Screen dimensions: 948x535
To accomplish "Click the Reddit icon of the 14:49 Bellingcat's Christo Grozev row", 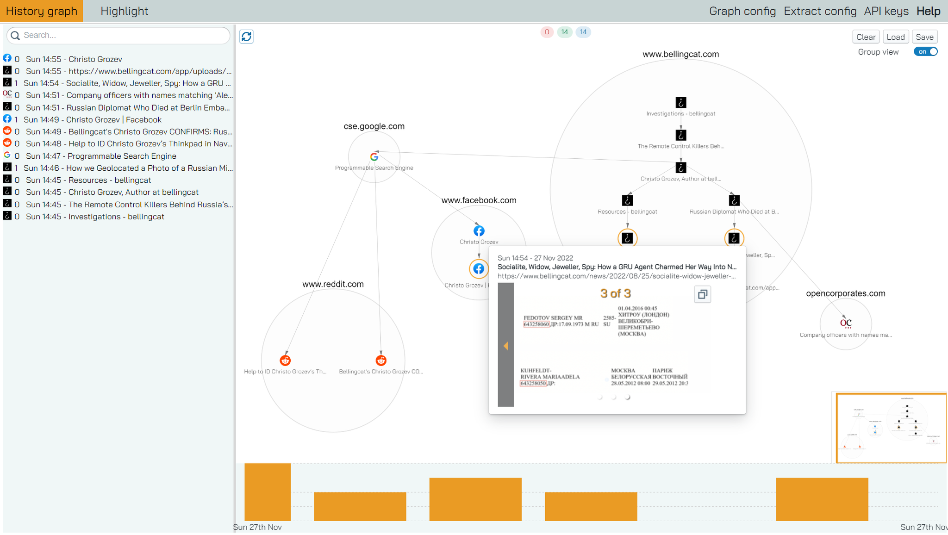I will coord(7,131).
